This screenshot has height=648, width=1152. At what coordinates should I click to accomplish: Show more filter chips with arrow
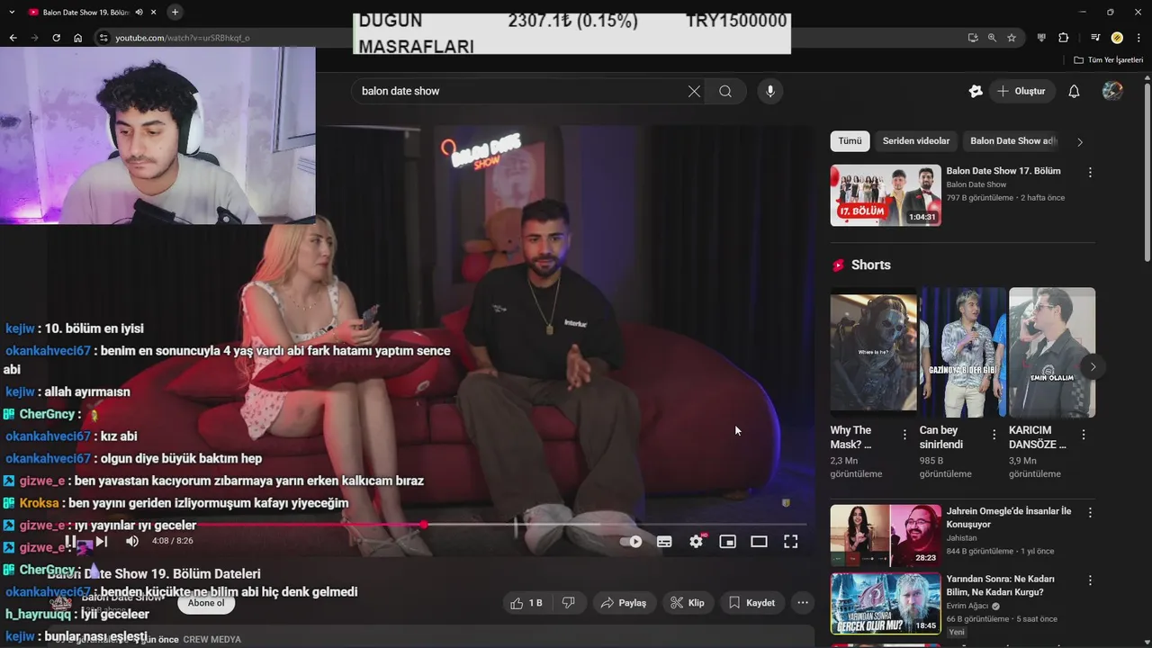pyautogui.click(x=1080, y=141)
